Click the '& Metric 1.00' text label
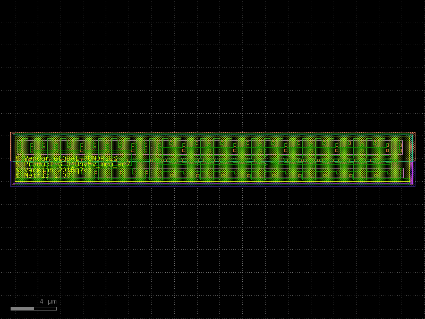This screenshot has height=319, width=425. point(44,175)
